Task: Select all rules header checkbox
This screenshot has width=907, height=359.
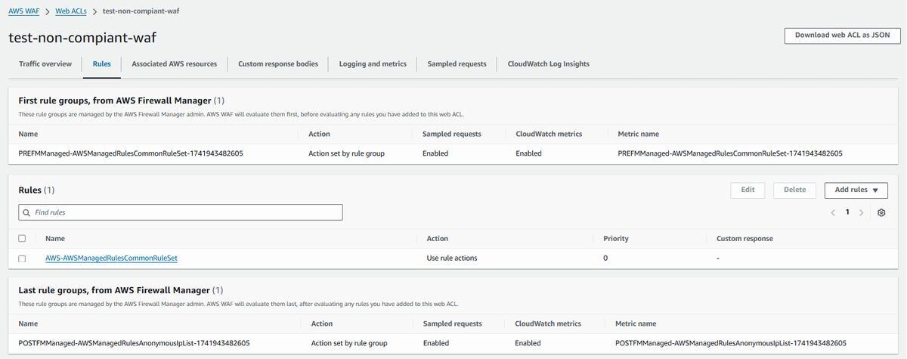Action: point(22,238)
